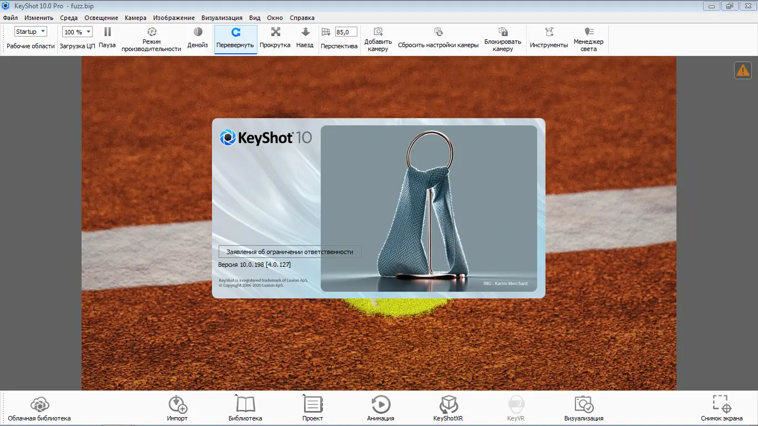Select the Прокрутка pan camera tool
The width and height of the screenshot is (758, 426).
click(x=275, y=38)
